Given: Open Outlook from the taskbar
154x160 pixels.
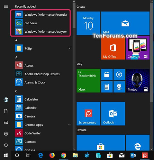Looking at the screenshot, I should point(133,155).
